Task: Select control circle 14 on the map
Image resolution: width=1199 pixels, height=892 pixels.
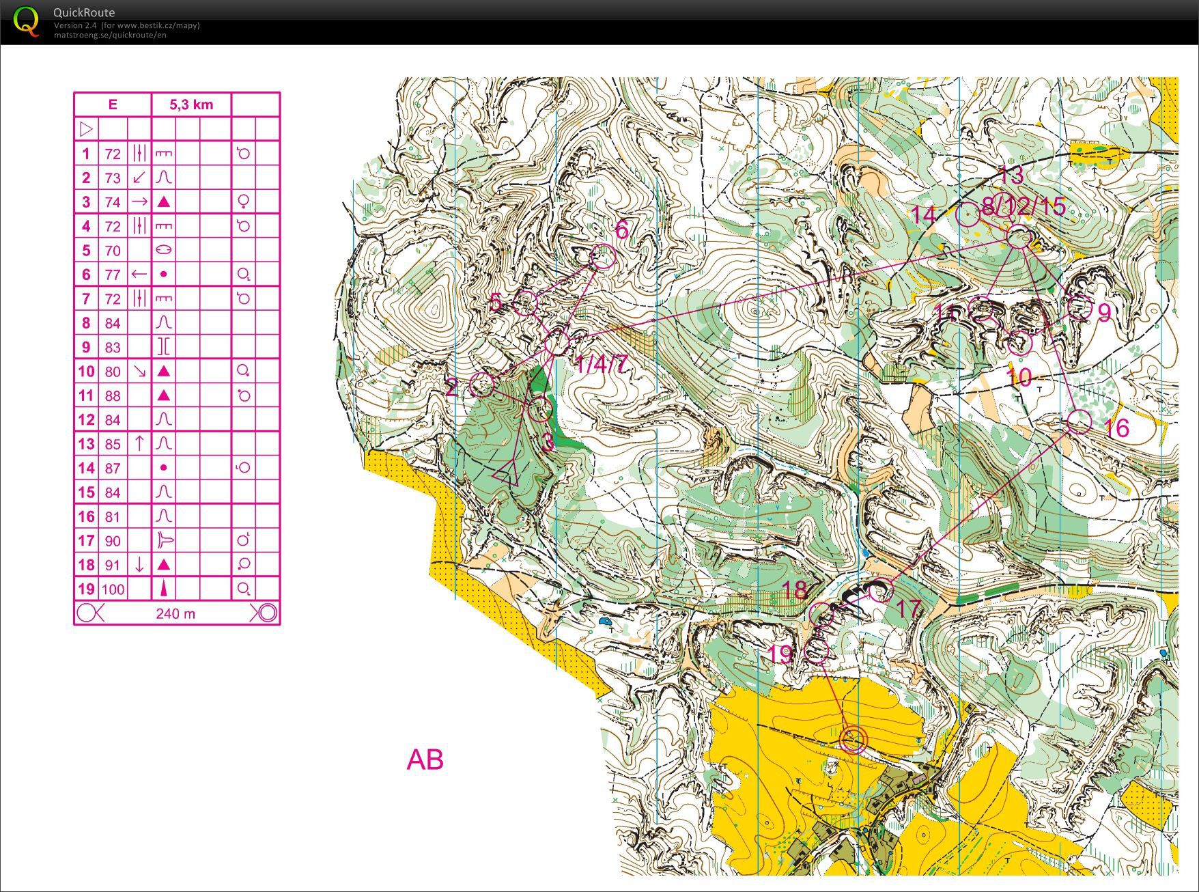Action: (968, 214)
